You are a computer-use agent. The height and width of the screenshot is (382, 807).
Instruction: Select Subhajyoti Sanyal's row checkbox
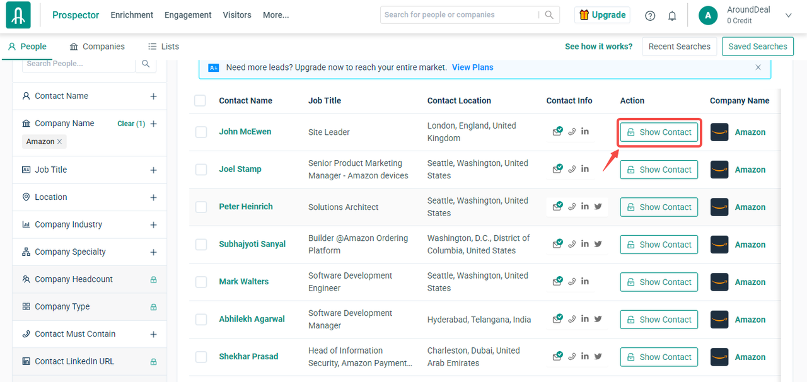201,245
